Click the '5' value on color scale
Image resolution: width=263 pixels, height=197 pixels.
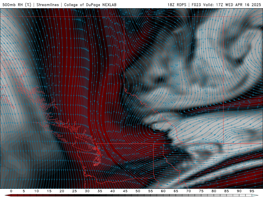click(24, 191)
